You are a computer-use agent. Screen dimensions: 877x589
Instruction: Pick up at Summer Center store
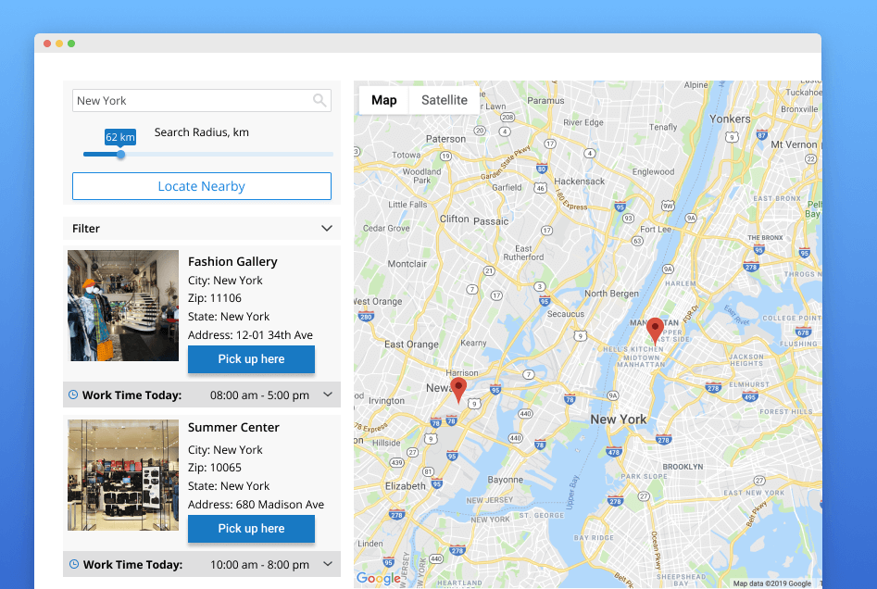(251, 529)
